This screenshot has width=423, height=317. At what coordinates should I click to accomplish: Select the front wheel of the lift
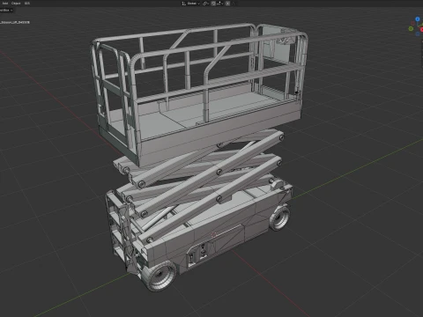click(x=160, y=276)
